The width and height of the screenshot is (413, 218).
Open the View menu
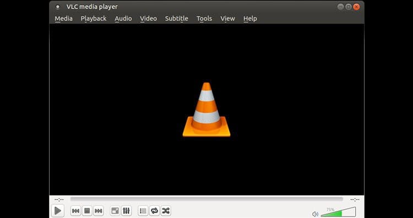[227, 18]
